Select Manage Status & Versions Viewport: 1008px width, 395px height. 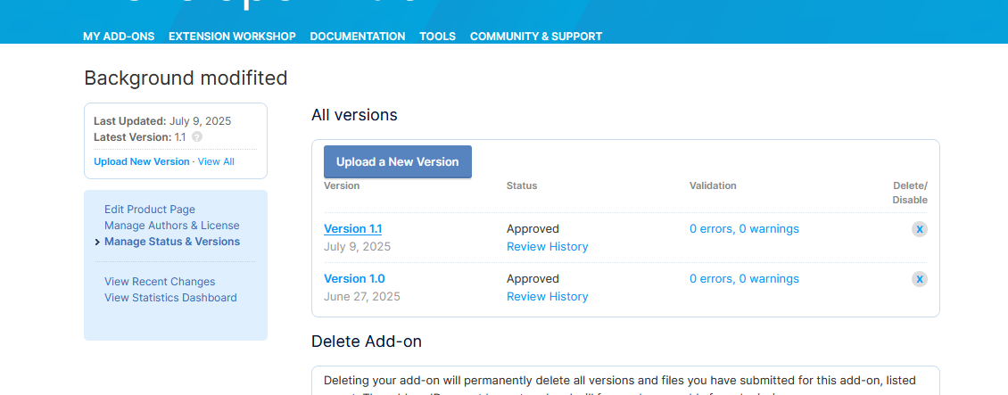[x=172, y=242]
